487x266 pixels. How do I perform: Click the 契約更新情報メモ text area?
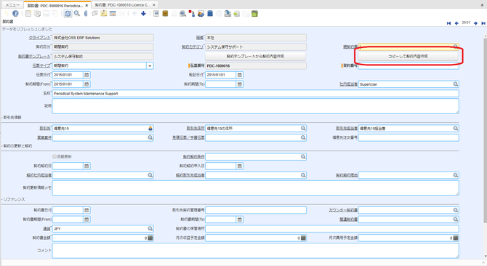click(255, 188)
